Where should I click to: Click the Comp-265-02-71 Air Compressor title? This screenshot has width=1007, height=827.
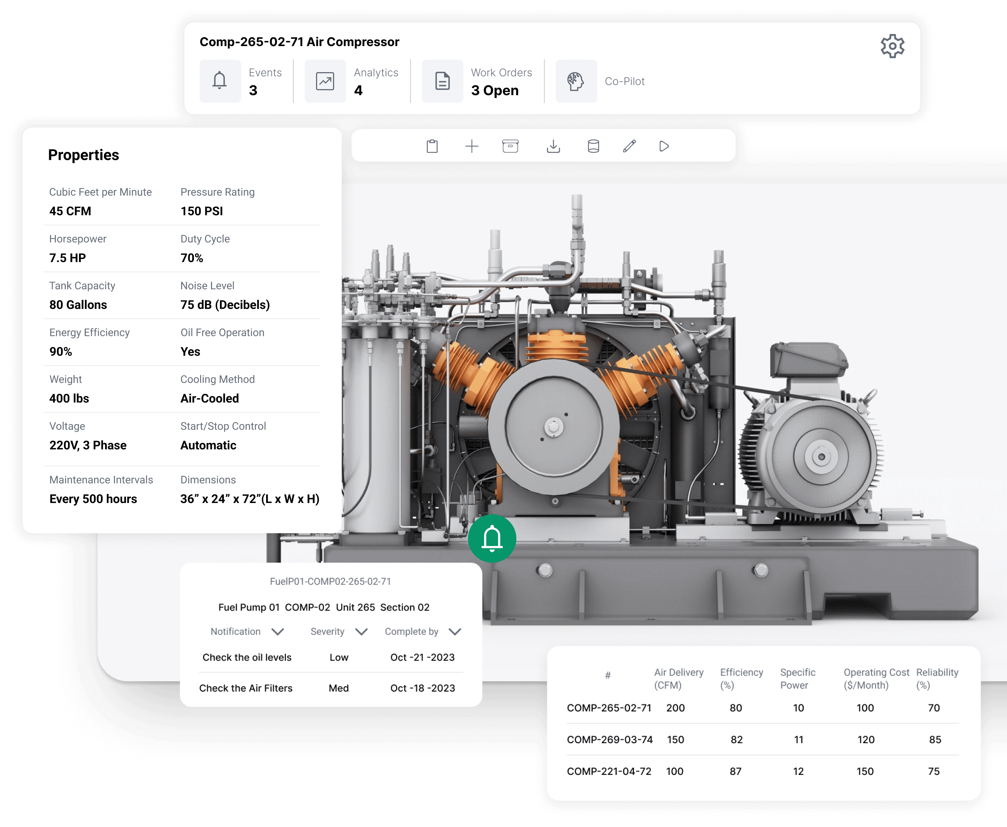(299, 42)
